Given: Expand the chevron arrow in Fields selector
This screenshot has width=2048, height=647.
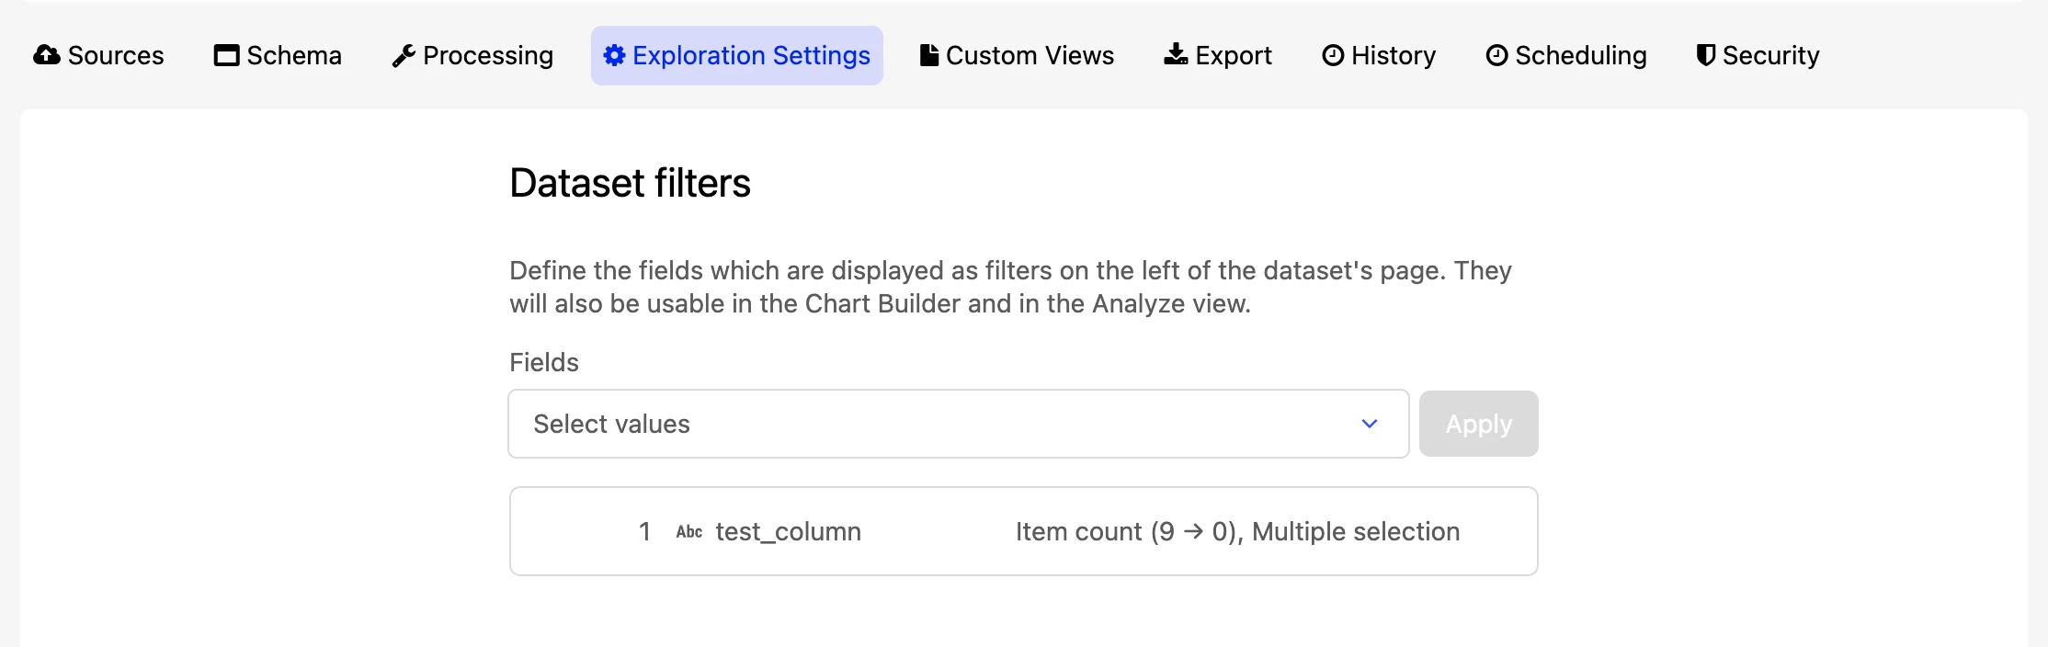Looking at the screenshot, I should pos(1370,424).
